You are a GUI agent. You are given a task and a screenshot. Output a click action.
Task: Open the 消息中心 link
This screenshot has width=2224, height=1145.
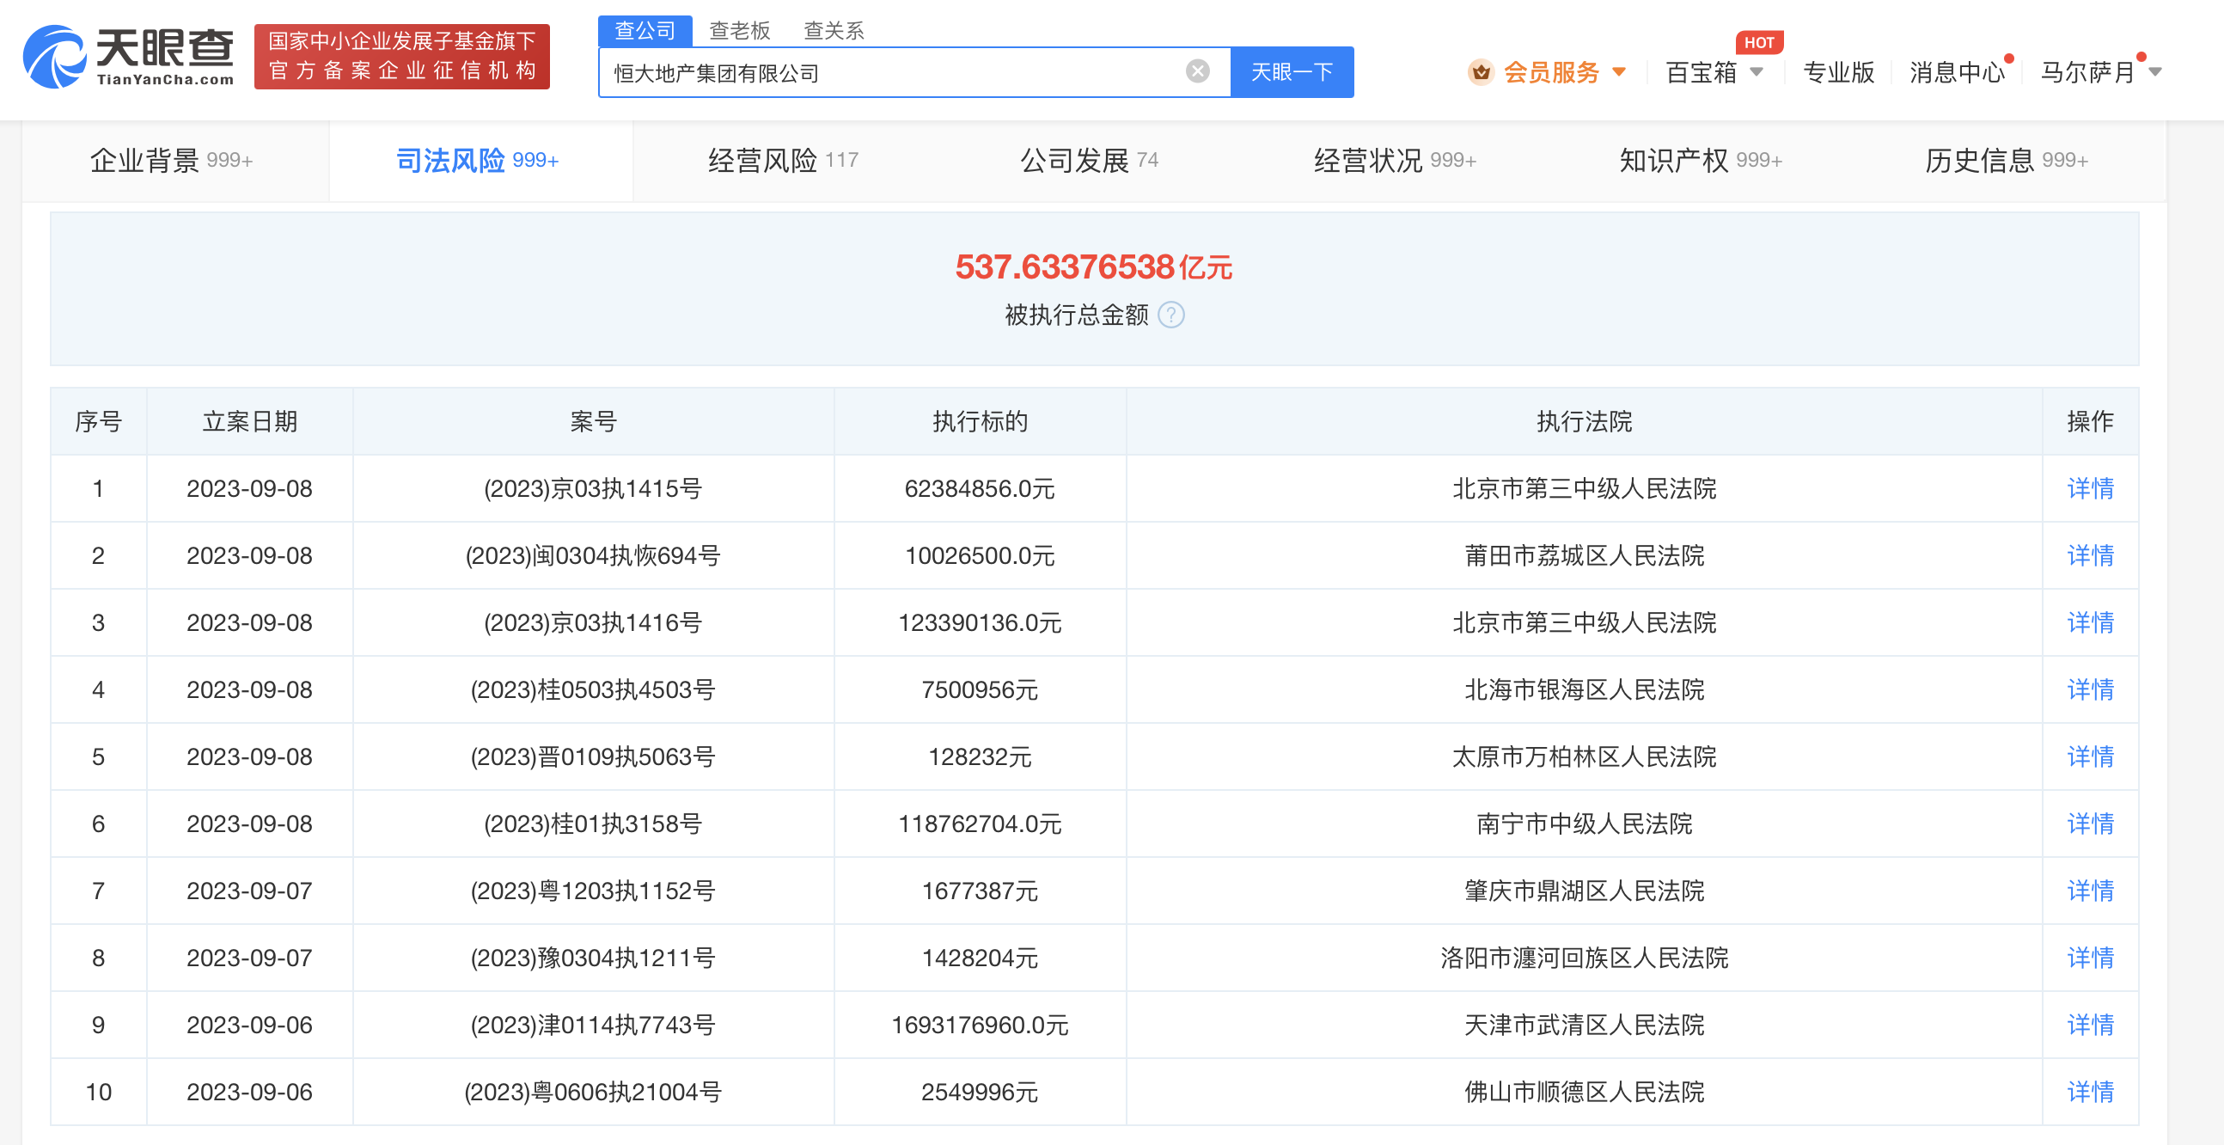point(1958,71)
